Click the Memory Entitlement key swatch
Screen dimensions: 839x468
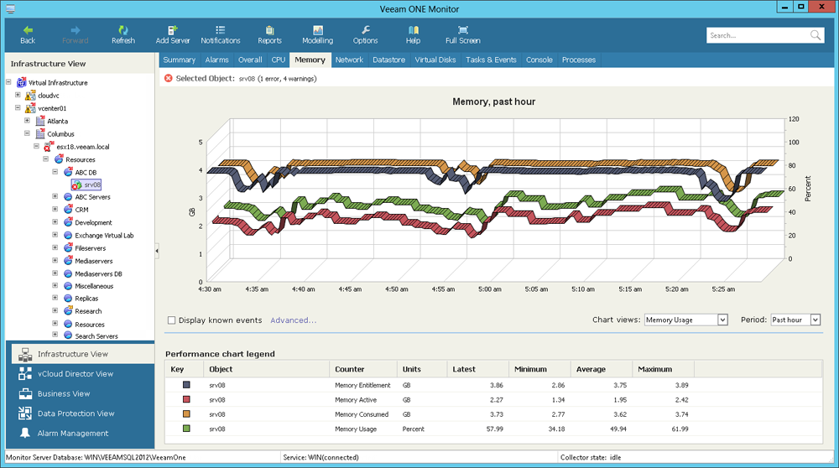pyautogui.click(x=187, y=385)
